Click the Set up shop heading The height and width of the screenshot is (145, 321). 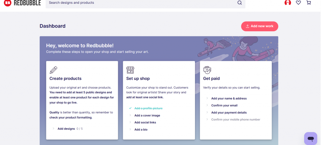tap(138, 79)
